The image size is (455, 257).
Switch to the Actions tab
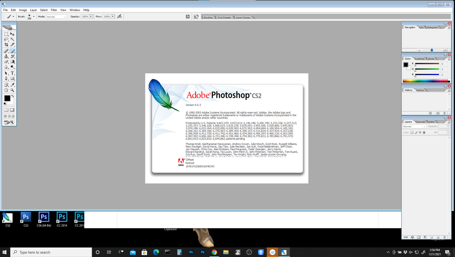point(420,90)
